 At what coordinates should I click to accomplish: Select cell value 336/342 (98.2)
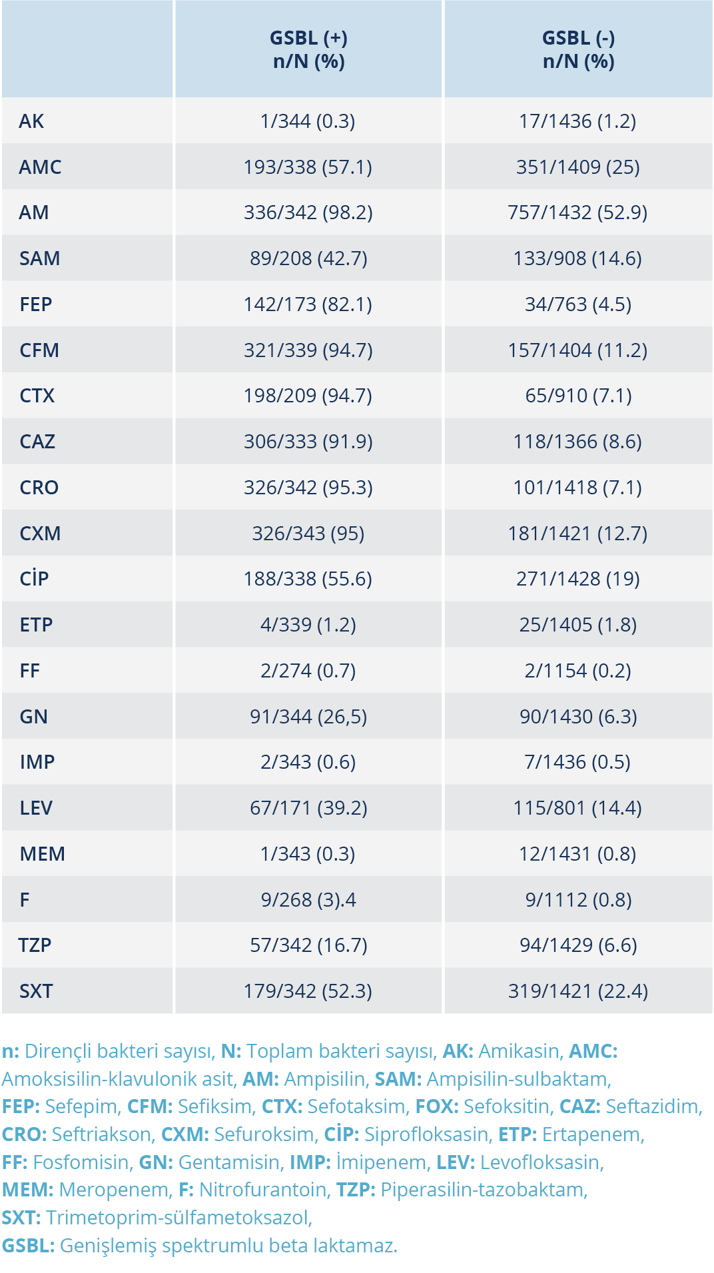coord(308,212)
